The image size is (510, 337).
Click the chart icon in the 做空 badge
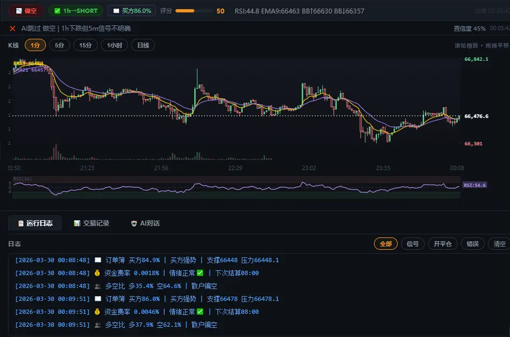pyautogui.click(x=19, y=11)
